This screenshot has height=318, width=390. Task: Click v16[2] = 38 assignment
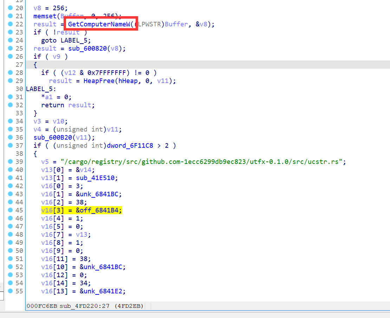(x=64, y=202)
